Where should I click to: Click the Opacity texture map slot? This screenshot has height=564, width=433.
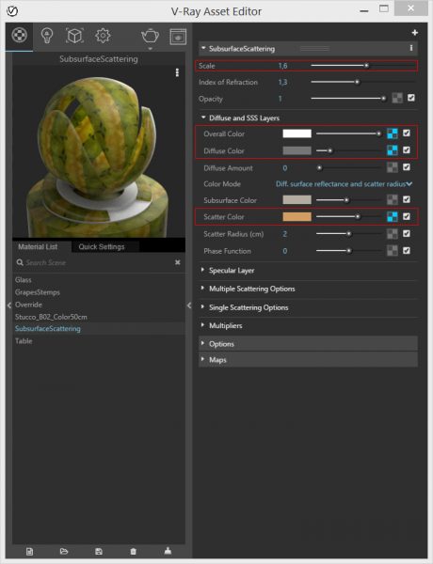(397, 98)
